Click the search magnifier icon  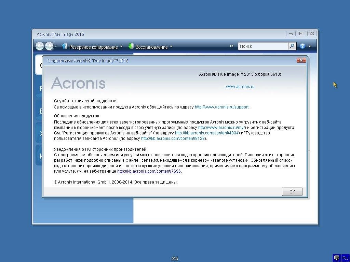[x=292, y=46]
